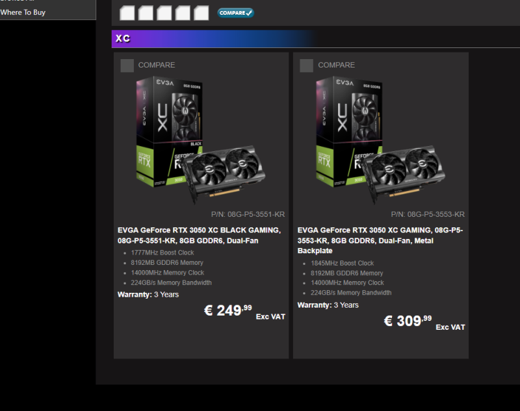Image resolution: width=520 pixels, height=411 pixels.
Task: Open the XC BLACK GAMING product image
Action: pyautogui.click(x=201, y=141)
